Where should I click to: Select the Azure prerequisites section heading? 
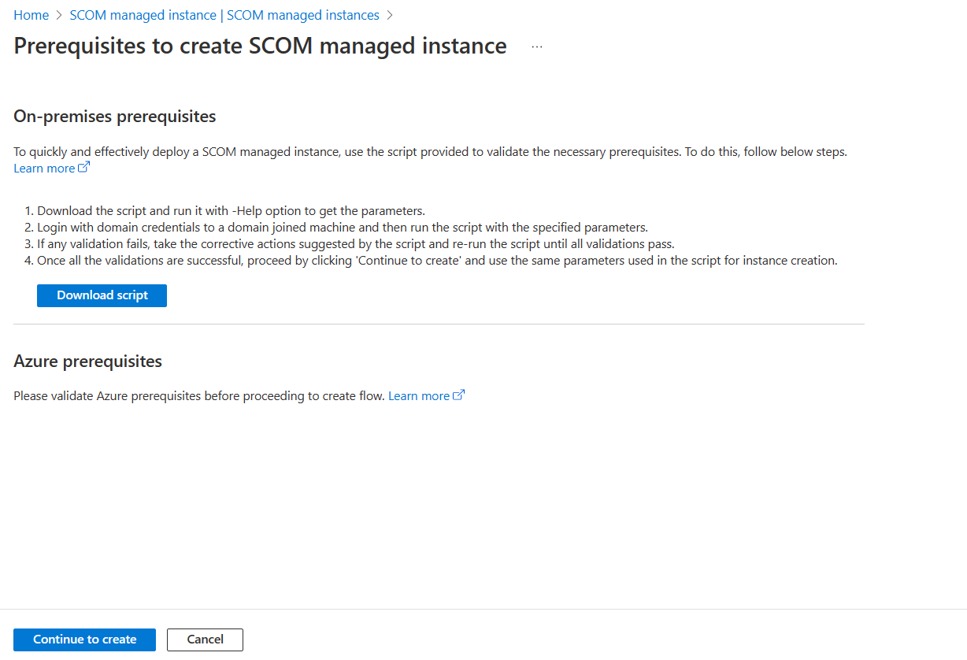point(87,361)
